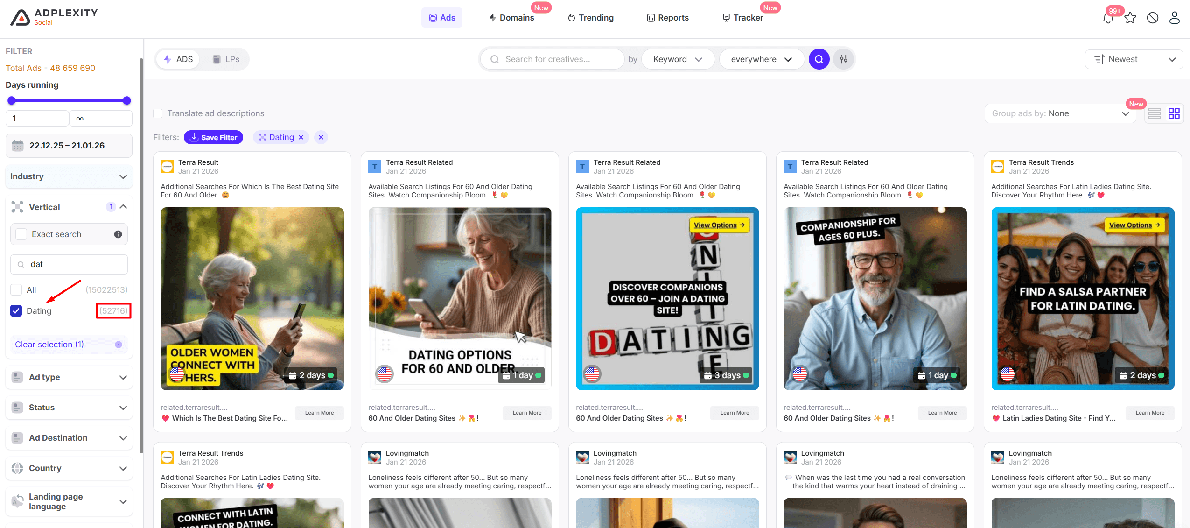Viewport: 1190px width, 528px height.
Task: Expand the Industry filter section
Action: 69,176
